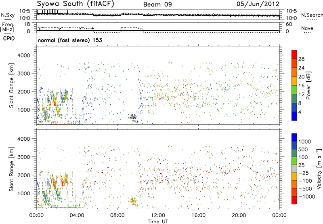
Task: Click the blue bottom of power colorbar
Action: click(294, 116)
